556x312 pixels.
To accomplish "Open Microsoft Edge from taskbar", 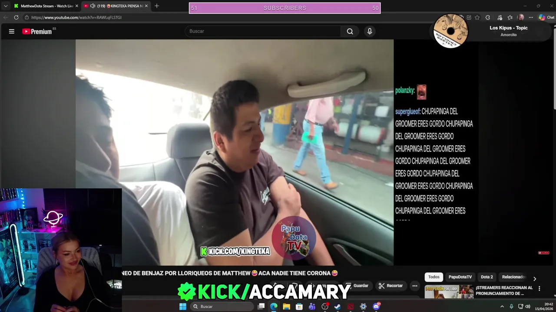I will click(274, 306).
